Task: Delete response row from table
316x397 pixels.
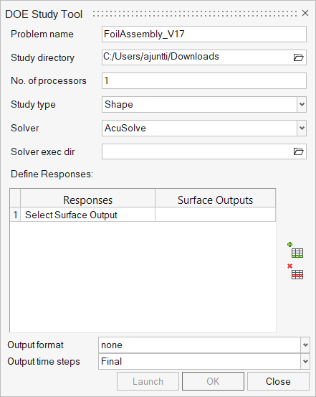Action: coord(295,271)
